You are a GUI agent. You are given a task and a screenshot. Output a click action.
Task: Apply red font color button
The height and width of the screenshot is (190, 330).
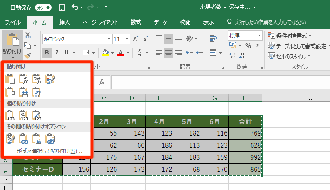click(x=120, y=53)
